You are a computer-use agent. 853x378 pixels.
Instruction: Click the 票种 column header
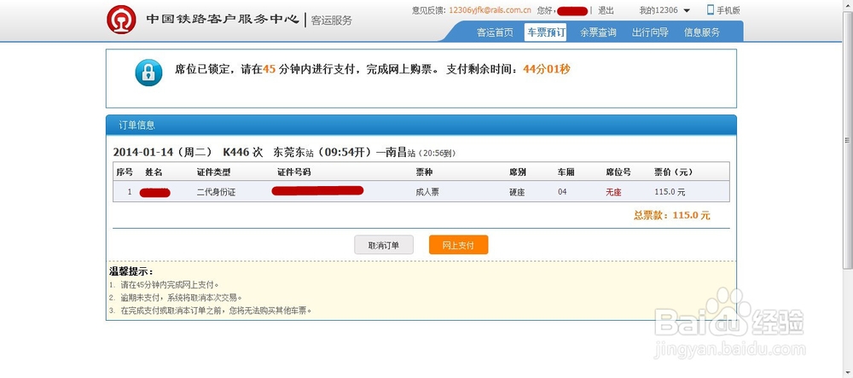424,172
